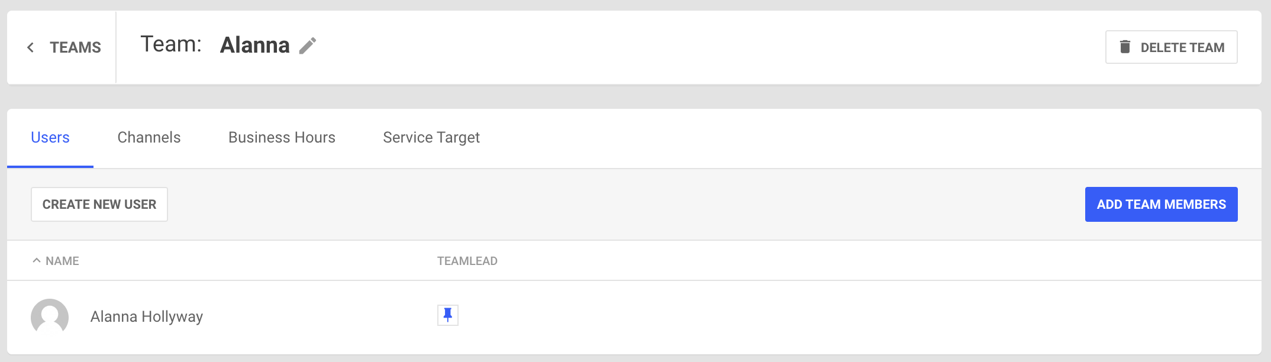Click the TEAMLEAD column header
The width and height of the screenshot is (1271, 362).
(x=467, y=261)
